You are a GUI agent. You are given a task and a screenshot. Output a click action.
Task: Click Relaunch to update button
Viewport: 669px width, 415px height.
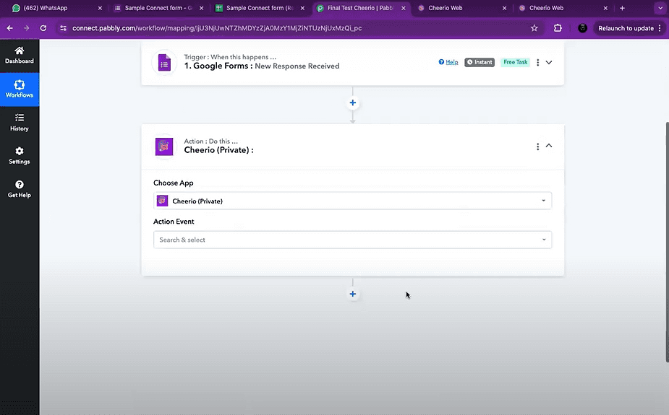click(x=626, y=28)
